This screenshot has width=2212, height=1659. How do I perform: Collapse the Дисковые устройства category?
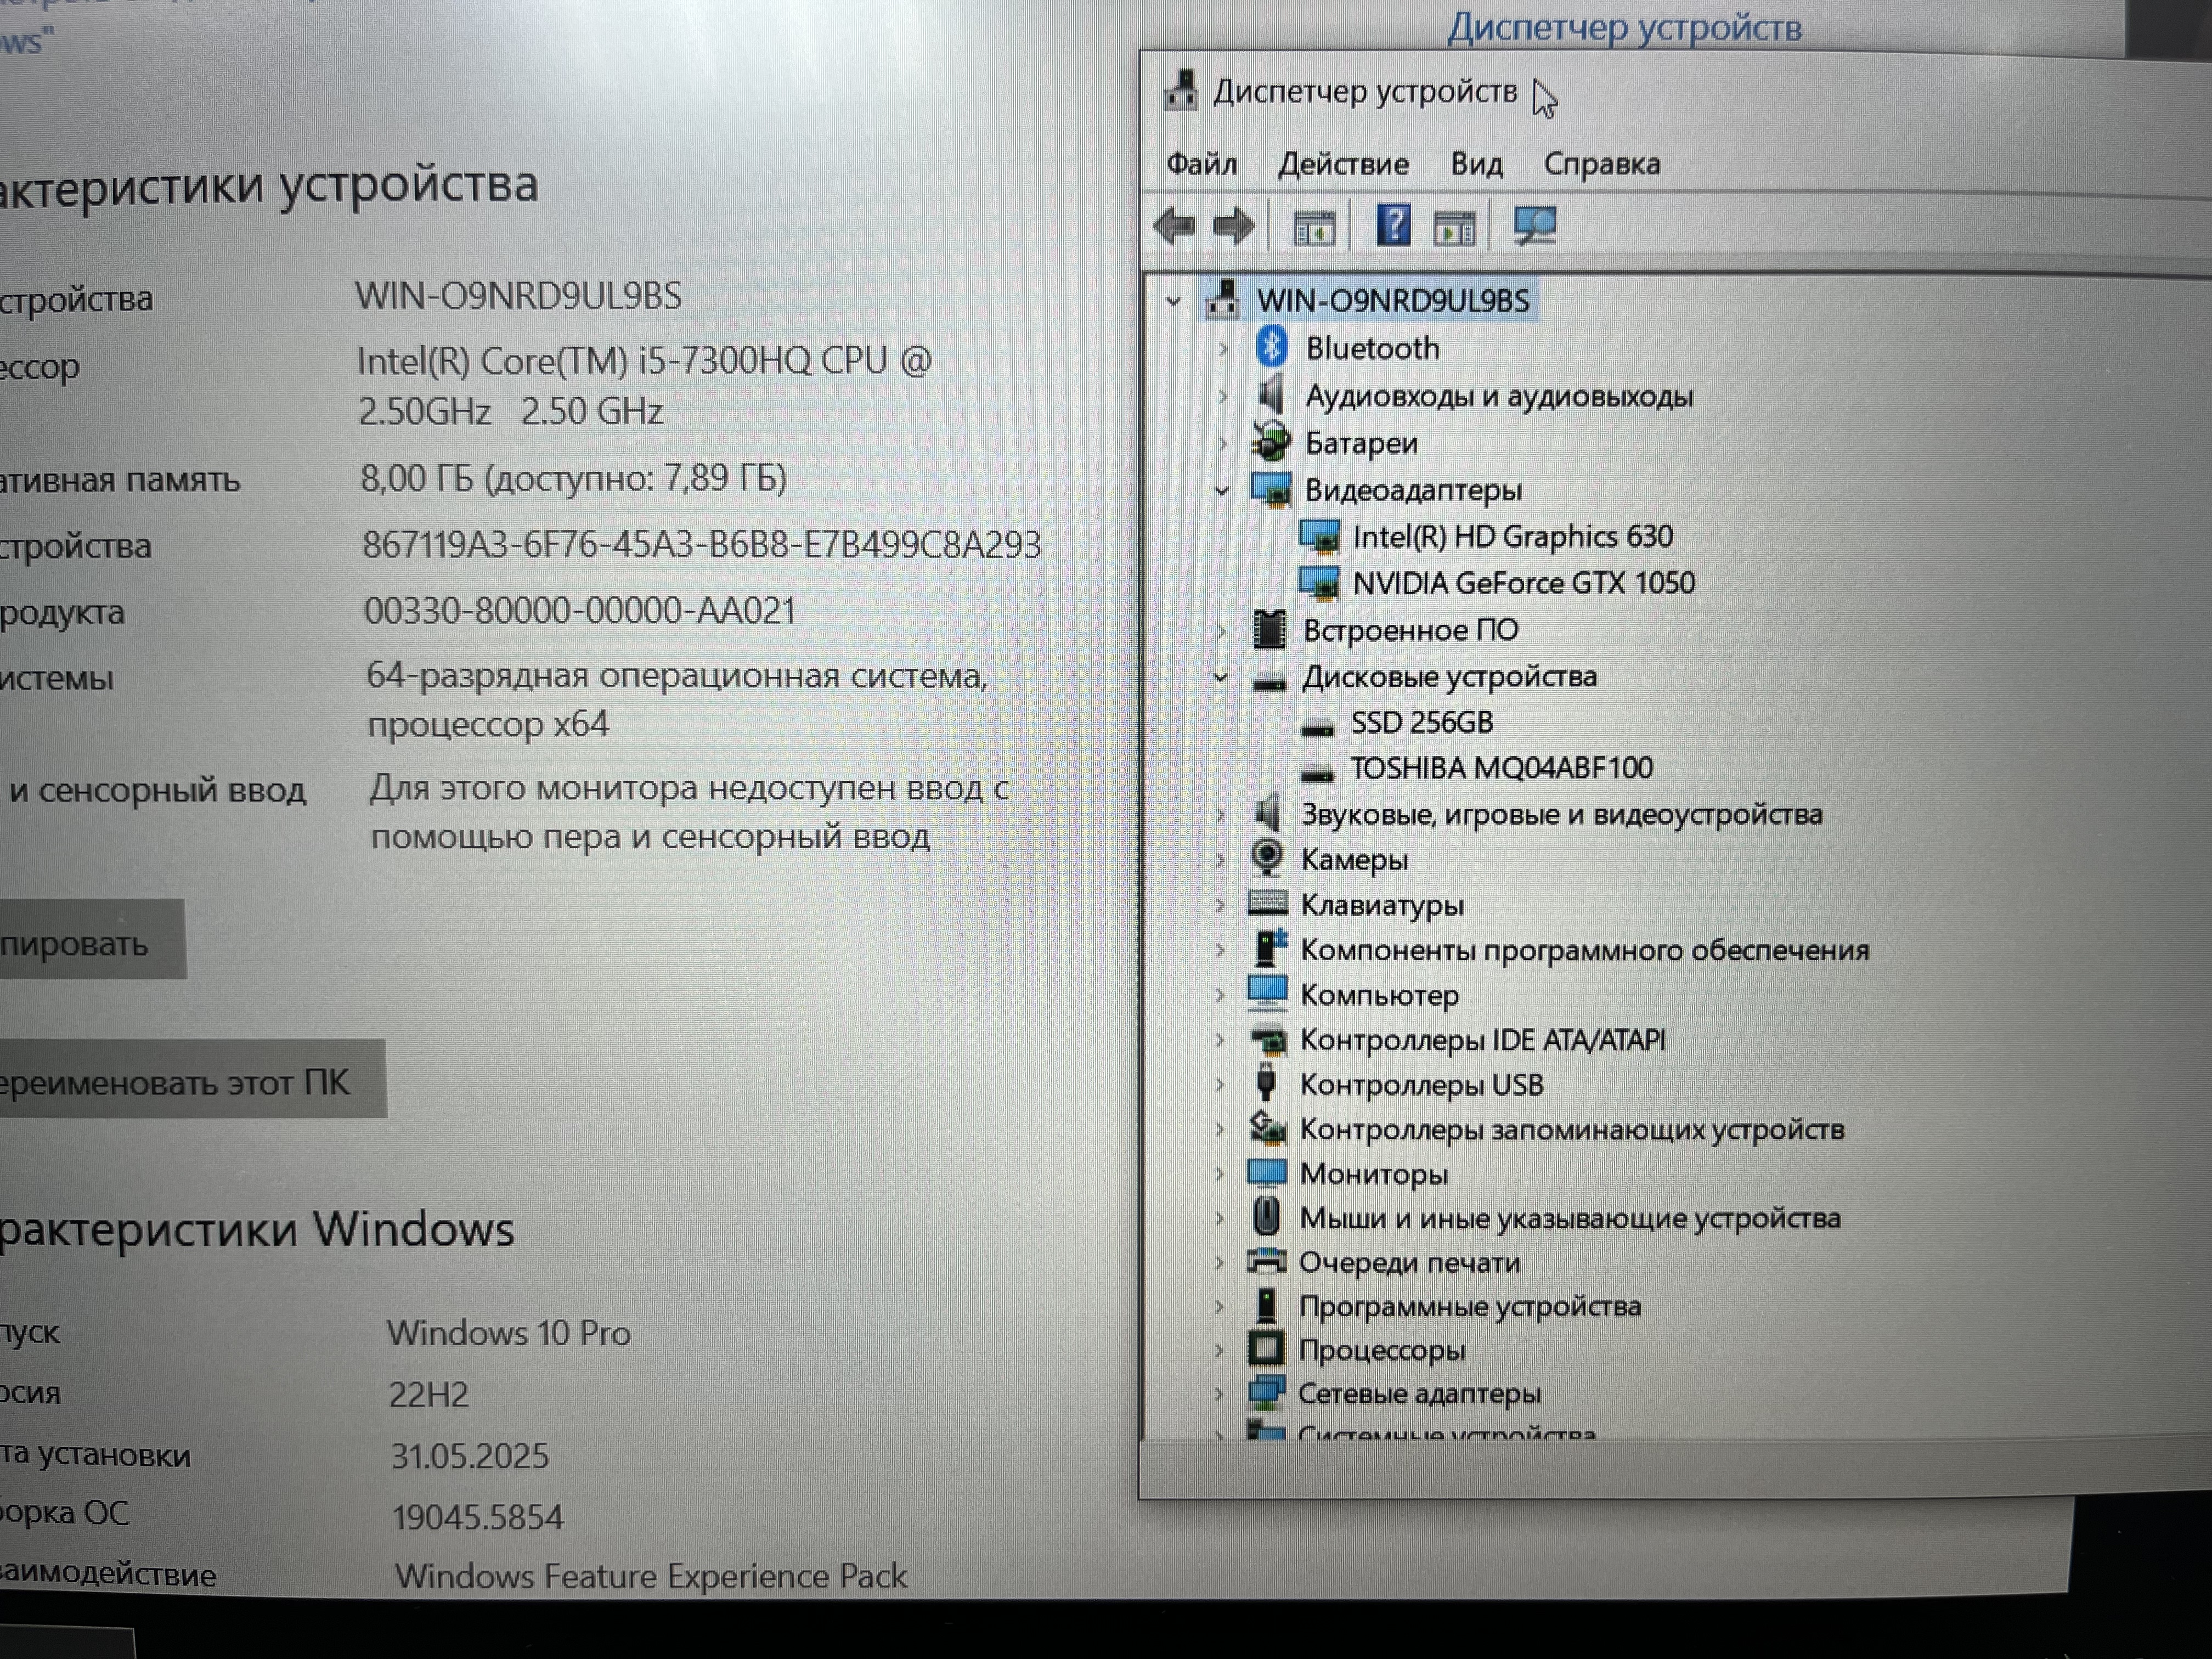coord(1221,677)
